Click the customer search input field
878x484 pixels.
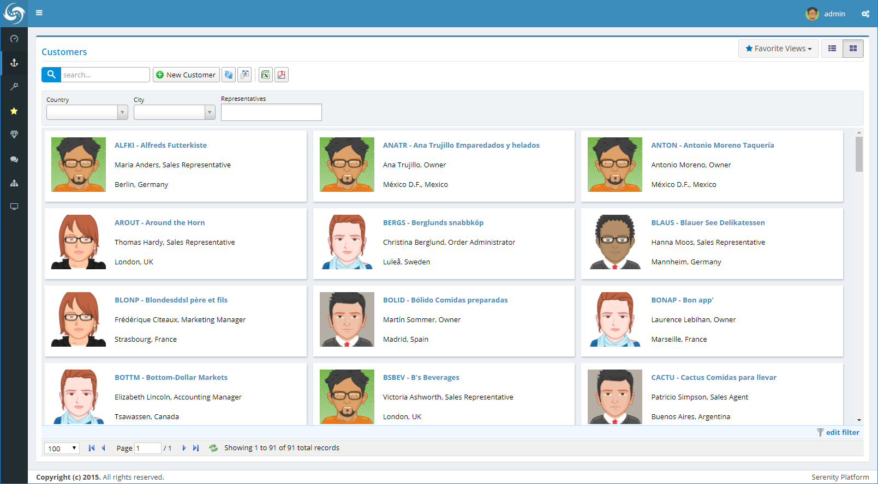pyautogui.click(x=105, y=75)
